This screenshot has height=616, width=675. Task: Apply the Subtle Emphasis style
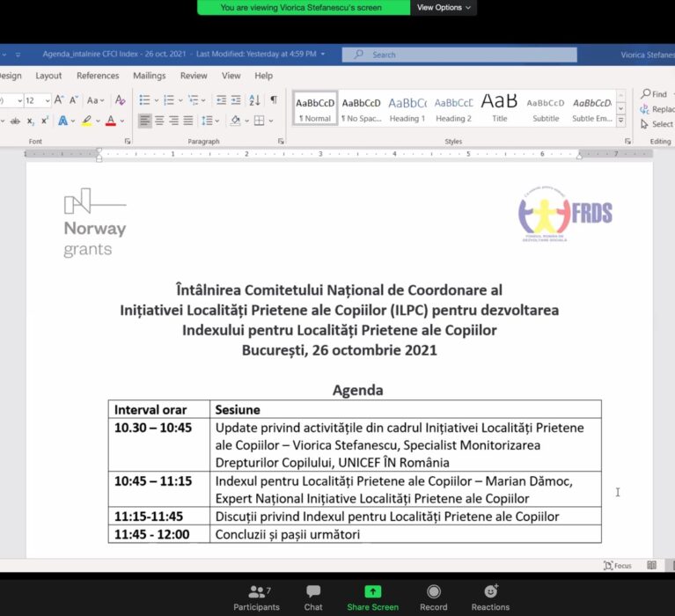point(592,108)
